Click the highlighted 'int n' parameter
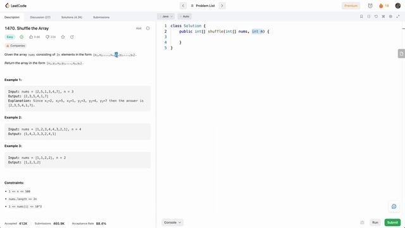The width and height of the screenshot is (405, 228). tap(258, 32)
